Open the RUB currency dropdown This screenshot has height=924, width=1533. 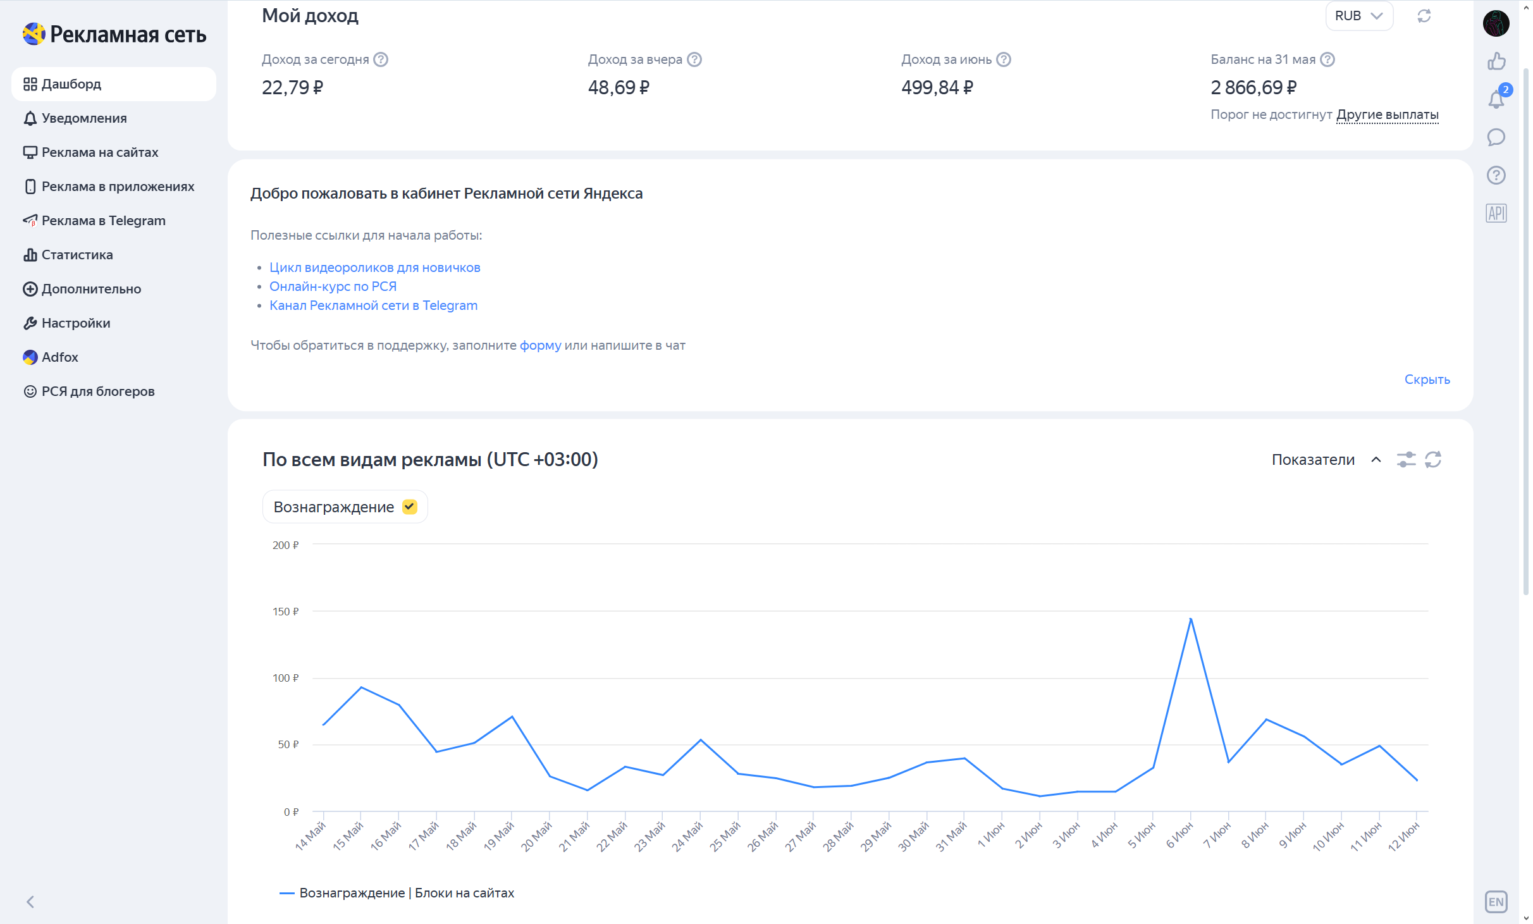(1358, 16)
